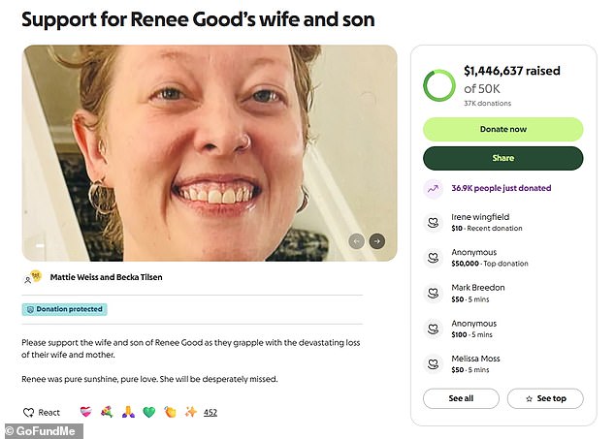React with the praying hands emoji
615x439 pixels.
coord(127,412)
